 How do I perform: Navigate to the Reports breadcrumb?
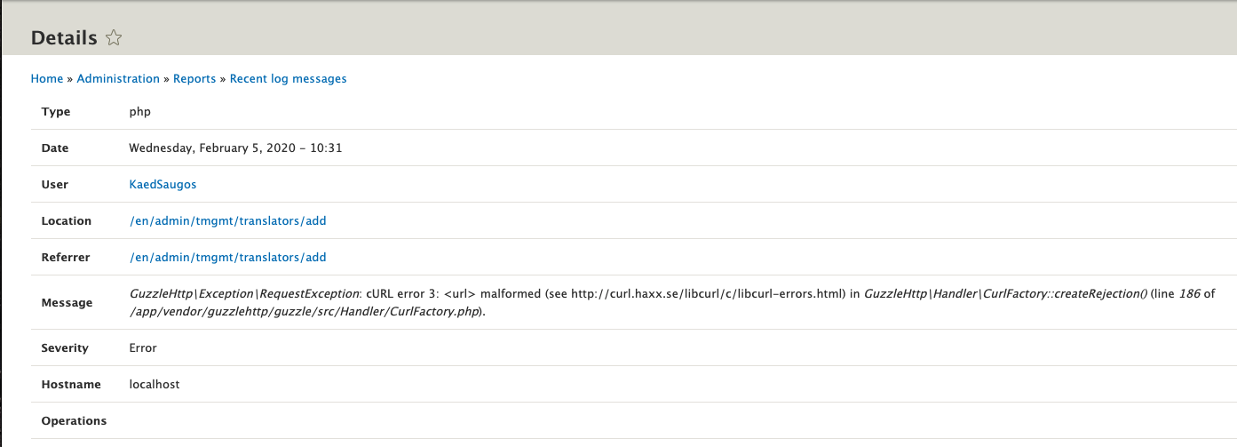(194, 79)
